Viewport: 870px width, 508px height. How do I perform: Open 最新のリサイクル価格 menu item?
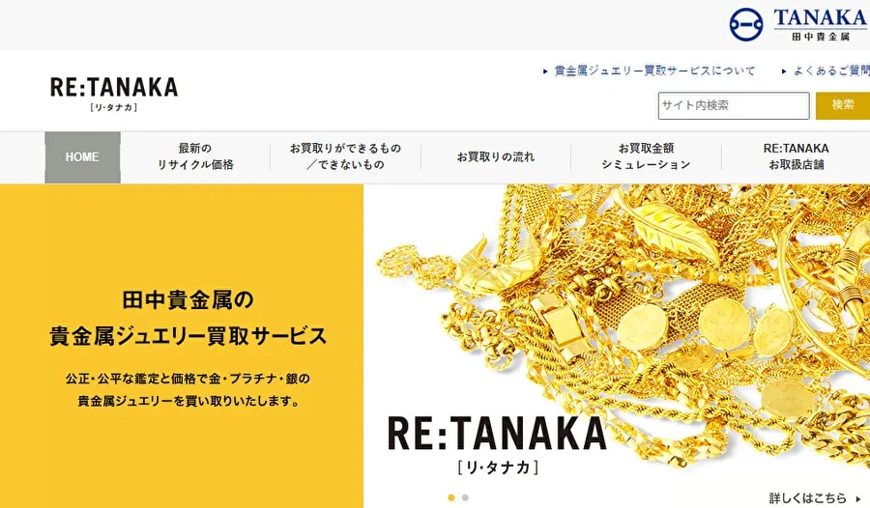coord(195,156)
